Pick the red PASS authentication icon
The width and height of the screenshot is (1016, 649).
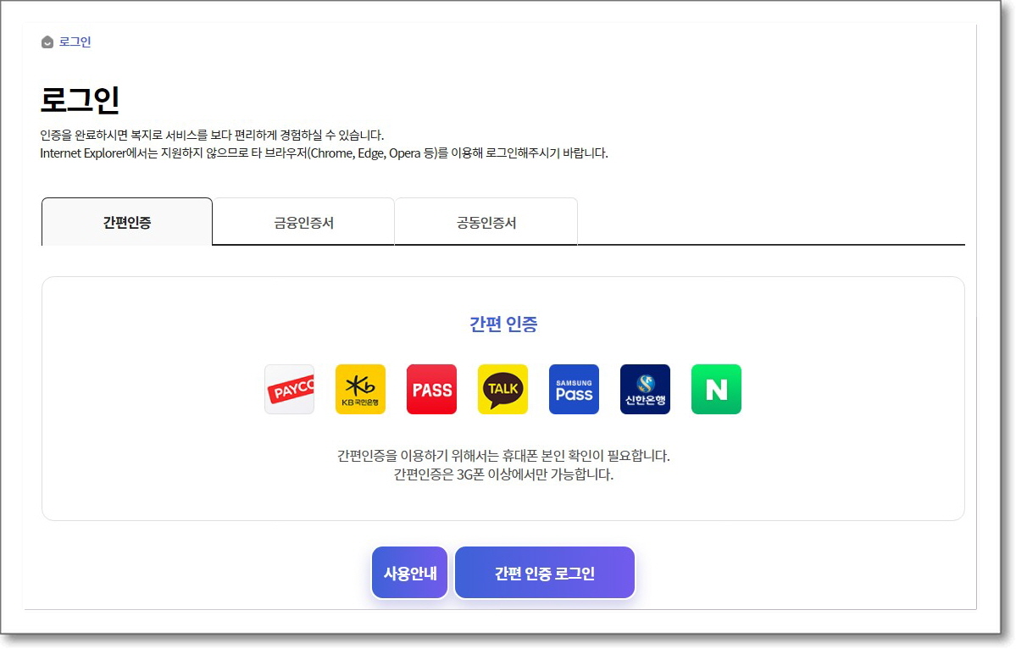[431, 389]
